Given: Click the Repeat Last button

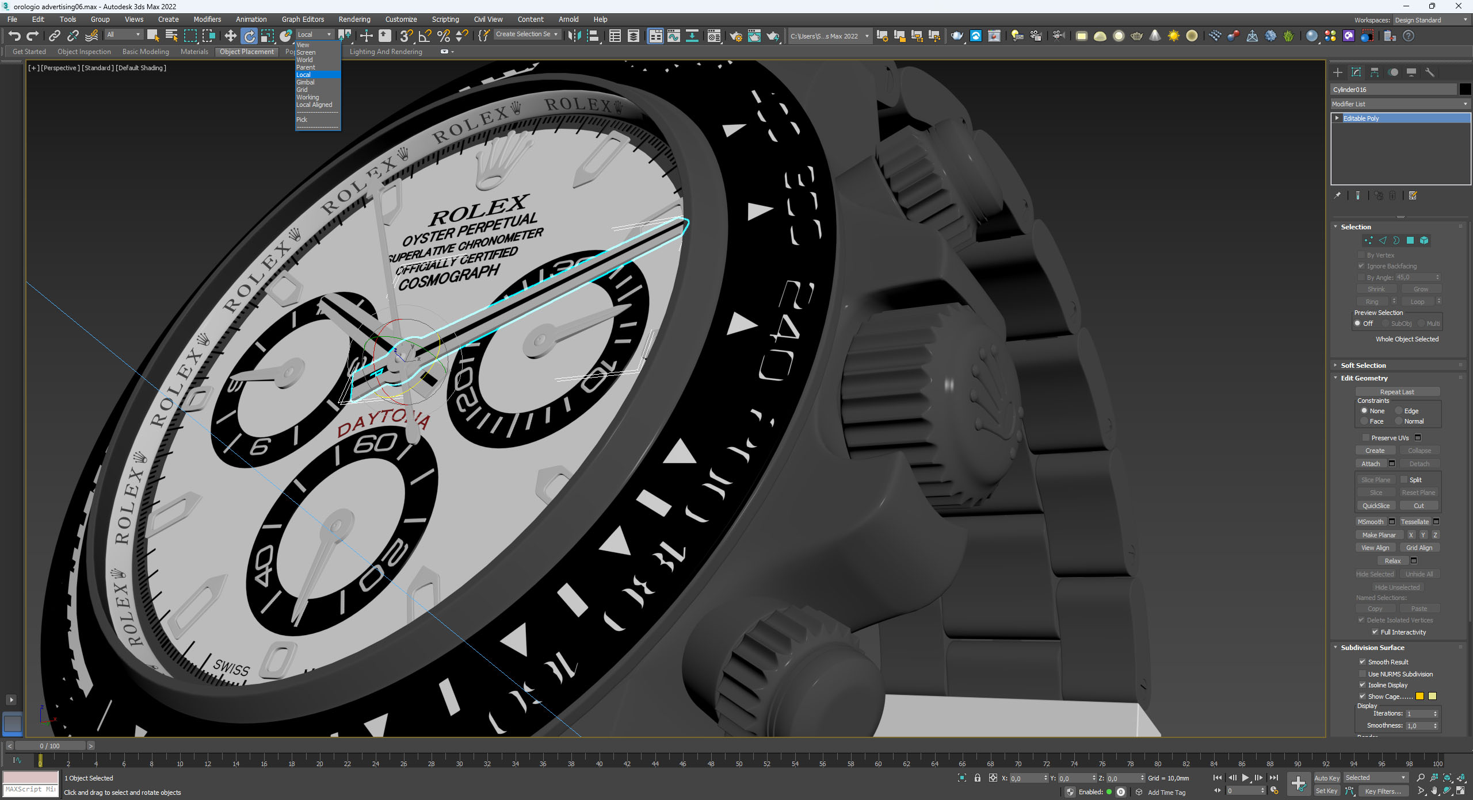Looking at the screenshot, I should coord(1397,392).
